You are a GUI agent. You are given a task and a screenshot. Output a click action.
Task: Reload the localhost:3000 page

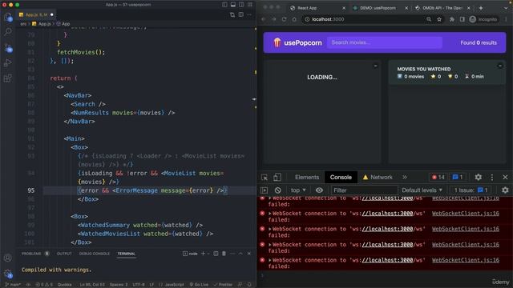(284, 19)
